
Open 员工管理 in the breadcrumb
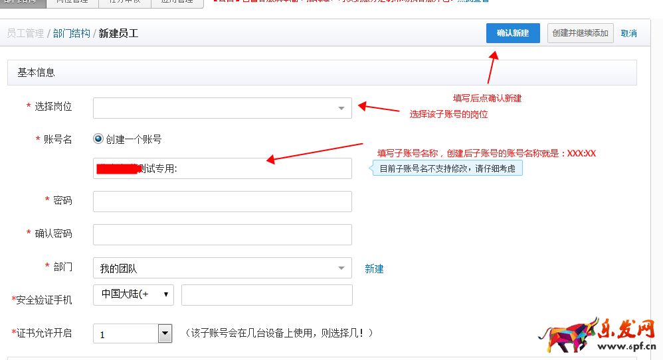25,33
